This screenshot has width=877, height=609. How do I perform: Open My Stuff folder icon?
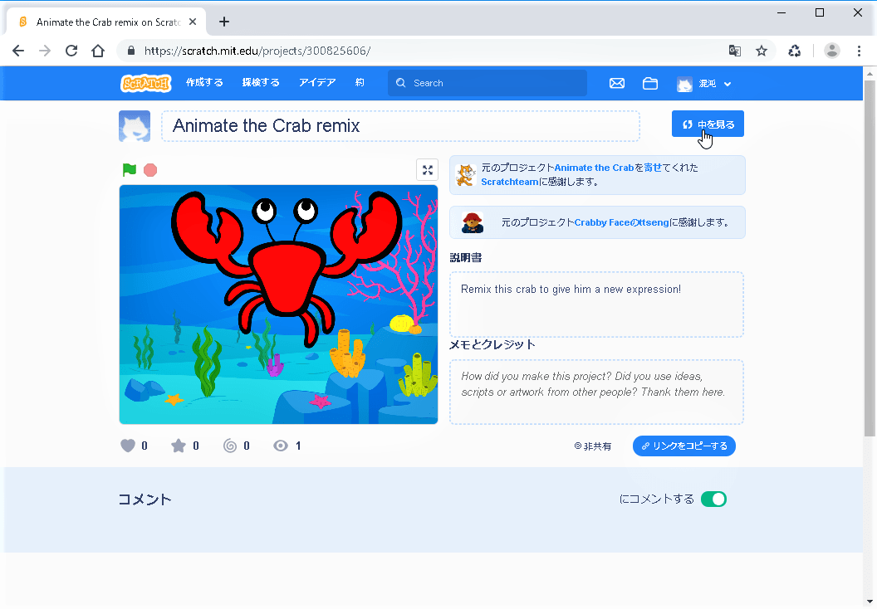650,83
